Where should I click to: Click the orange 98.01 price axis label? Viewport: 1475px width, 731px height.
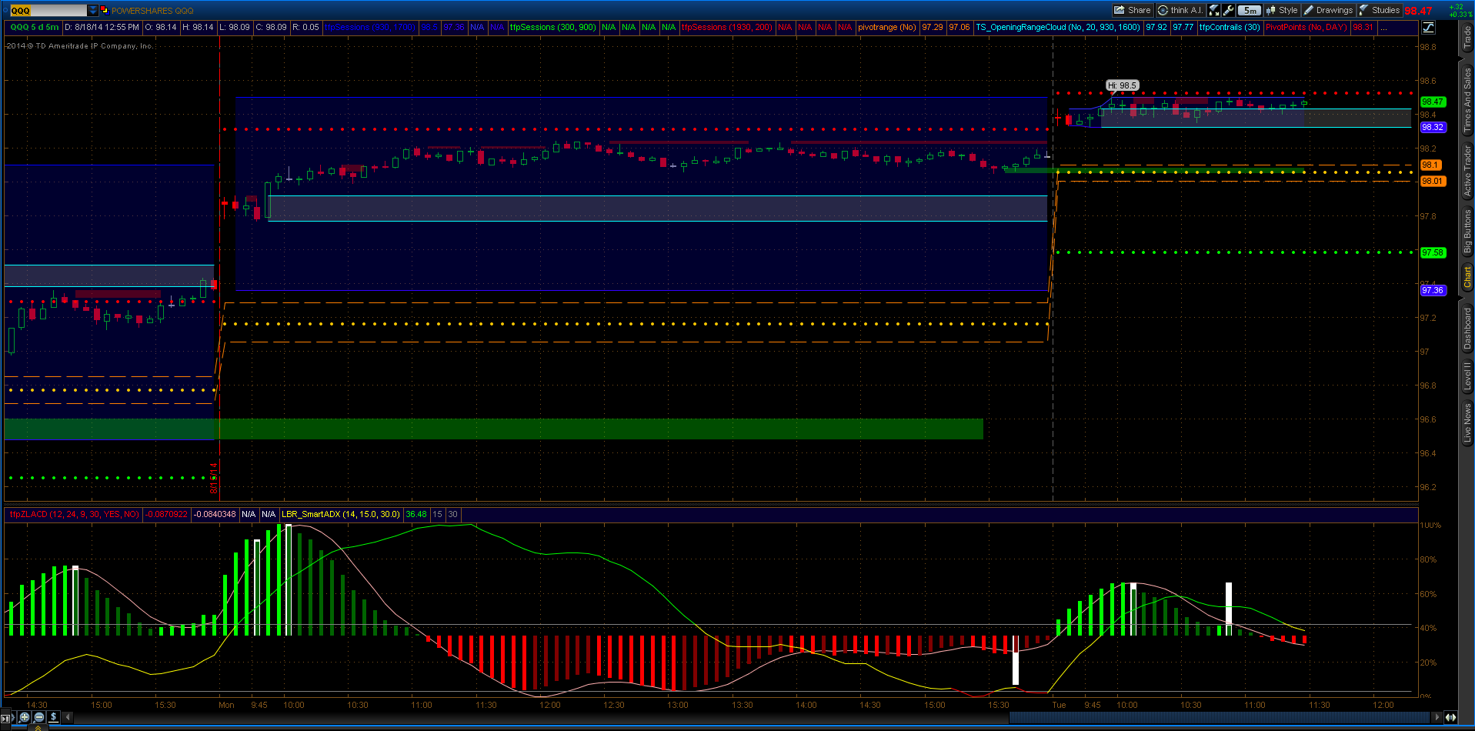click(1433, 182)
